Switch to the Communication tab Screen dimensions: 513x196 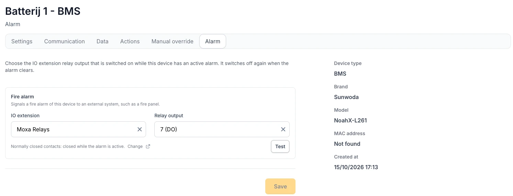pyautogui.click(x=65, y=41)
